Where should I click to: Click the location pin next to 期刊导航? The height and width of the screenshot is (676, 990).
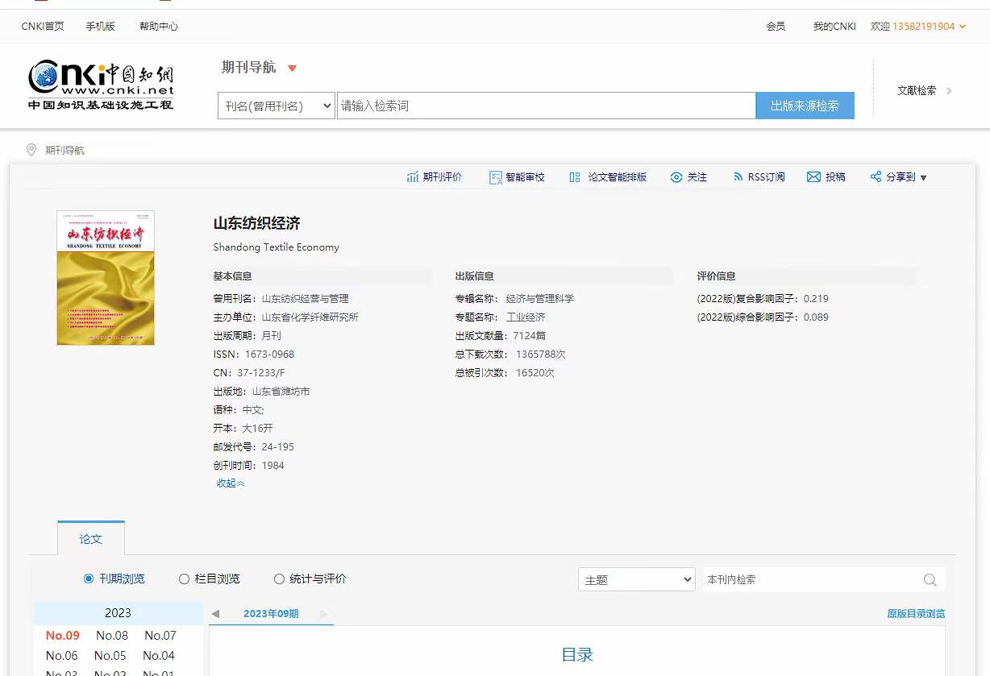pos(31,150)
